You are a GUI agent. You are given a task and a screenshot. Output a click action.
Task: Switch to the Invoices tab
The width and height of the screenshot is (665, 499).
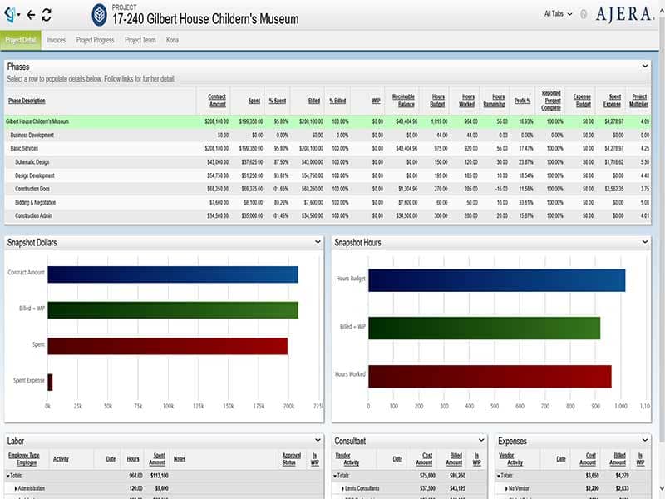coord(56,40)
